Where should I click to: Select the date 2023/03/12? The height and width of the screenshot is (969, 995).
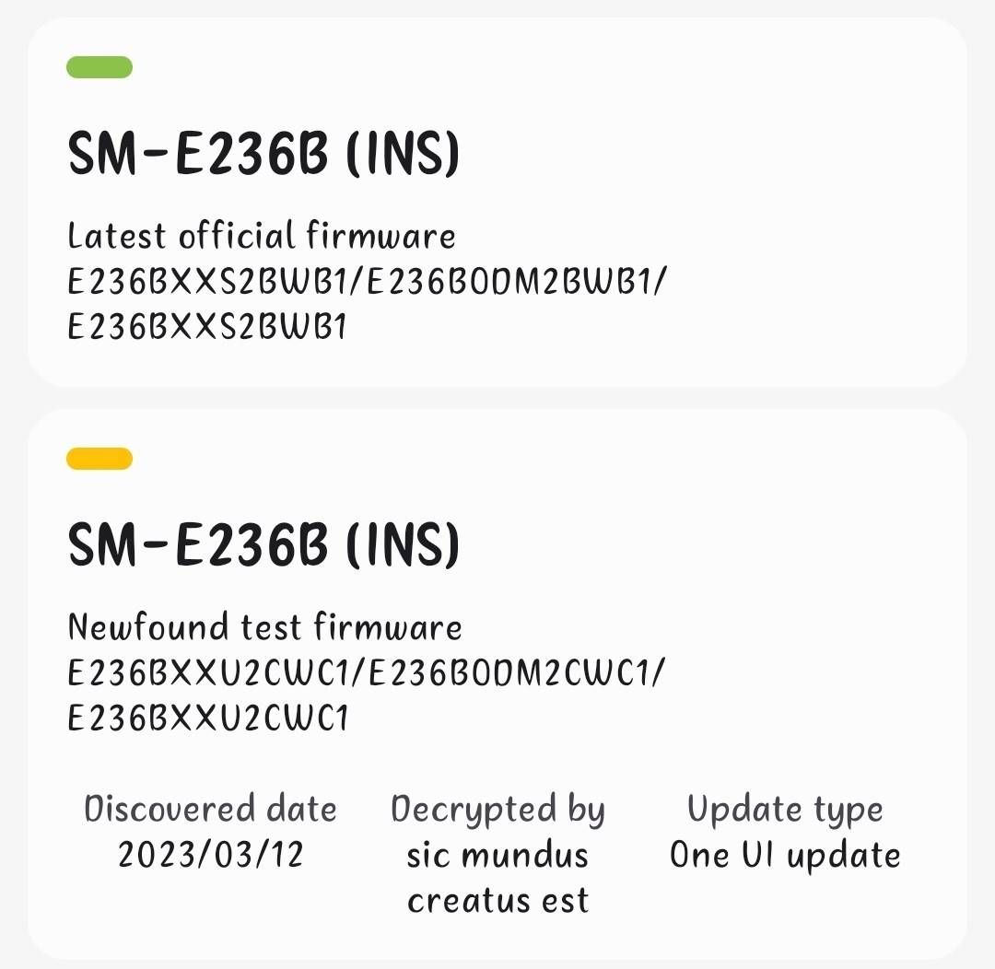click(209, 855)
